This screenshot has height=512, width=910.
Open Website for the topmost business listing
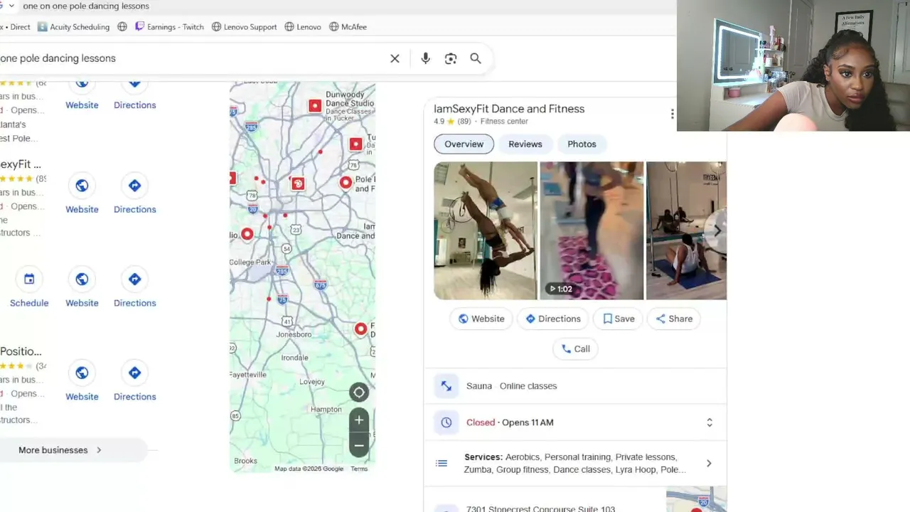(x=82, y=96)
